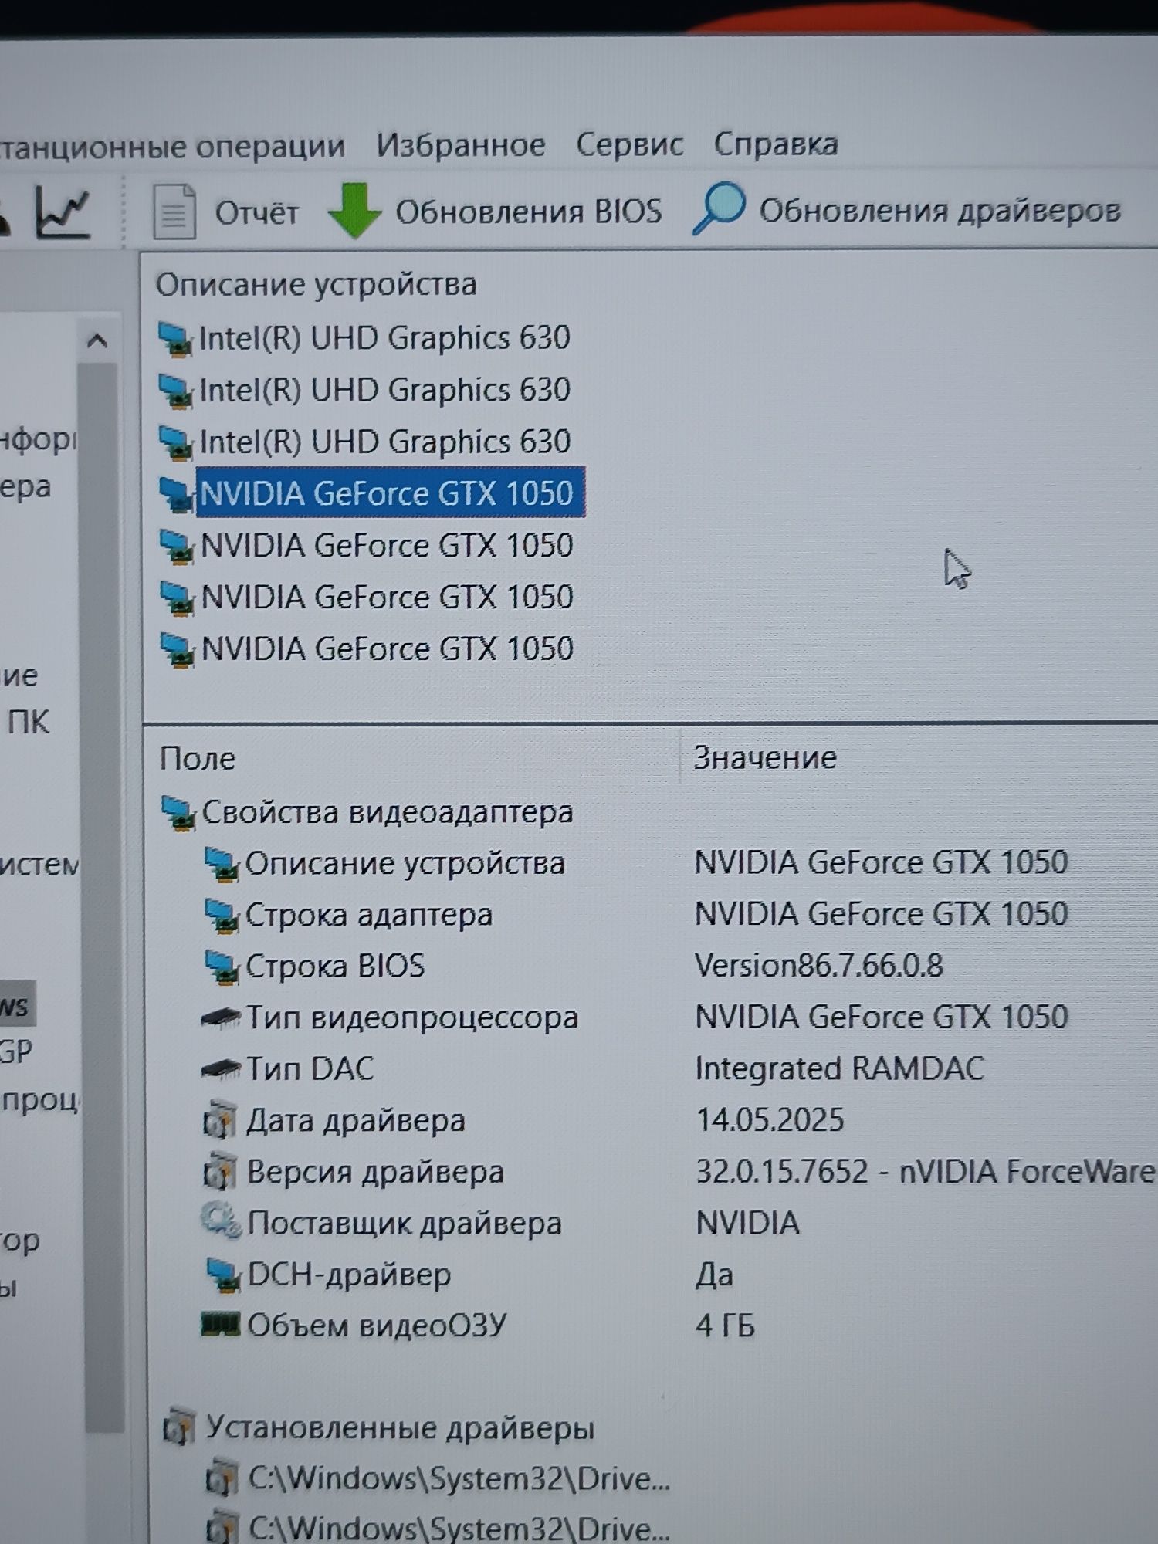Click icon of first Intel UHD row

tap(175, 339)
